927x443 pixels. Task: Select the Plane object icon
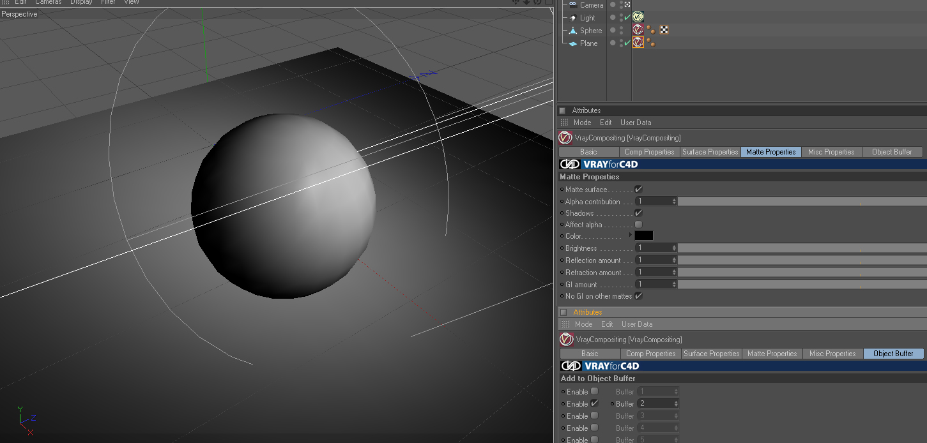(573, 43)
